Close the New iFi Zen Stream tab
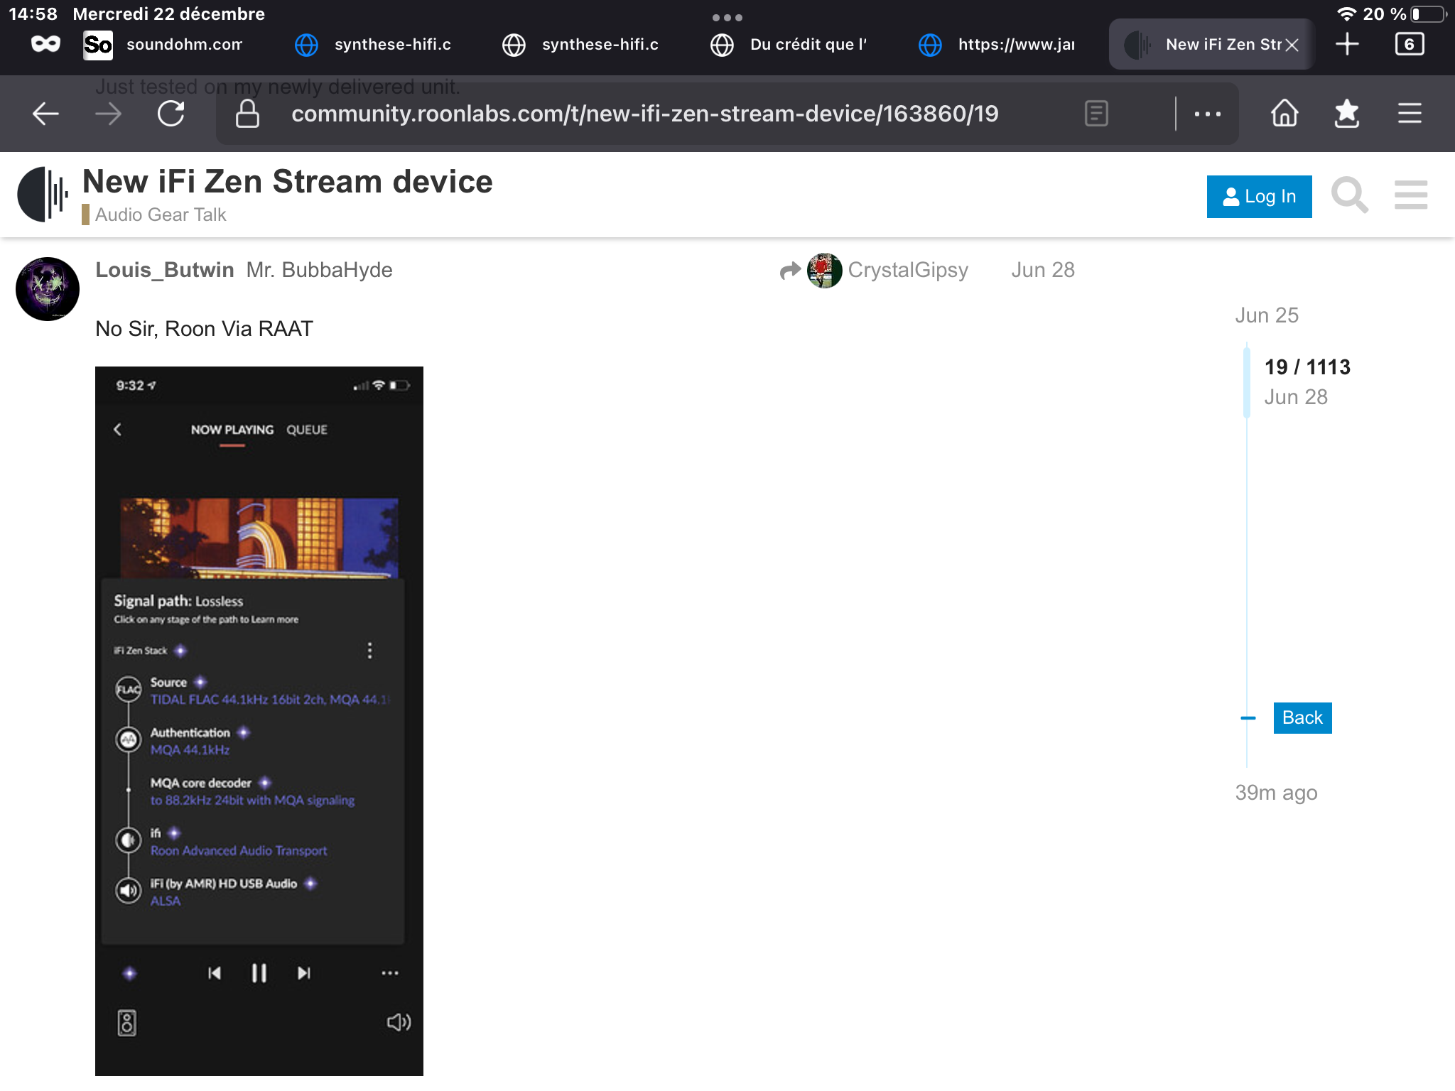1455x1091 pixels. (x=1292, y=45)
